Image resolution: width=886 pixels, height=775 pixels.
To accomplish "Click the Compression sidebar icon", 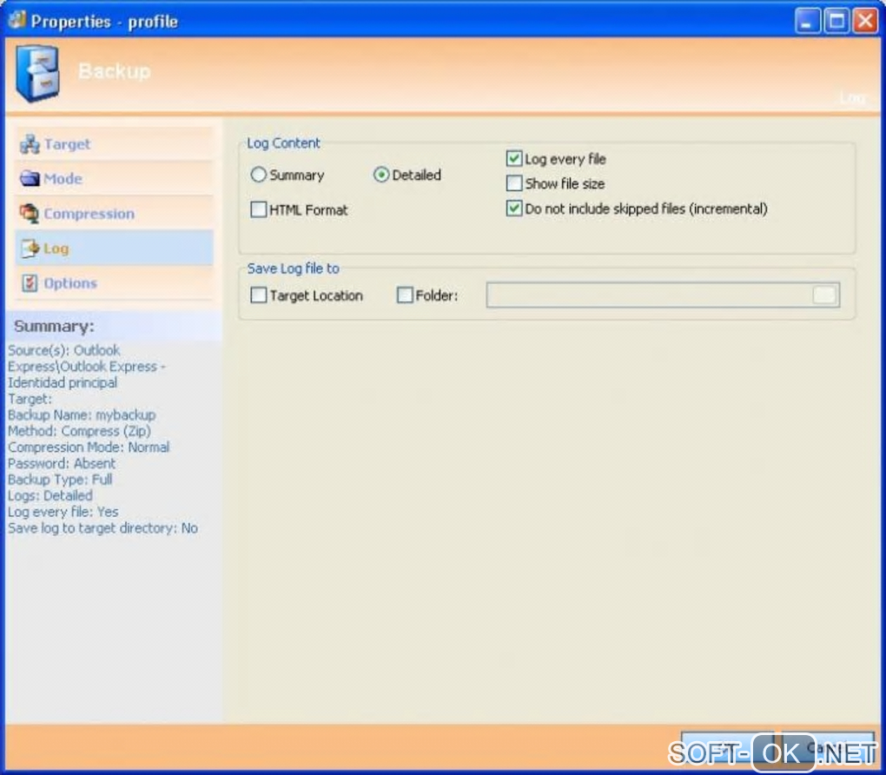I will pos(30,214).
